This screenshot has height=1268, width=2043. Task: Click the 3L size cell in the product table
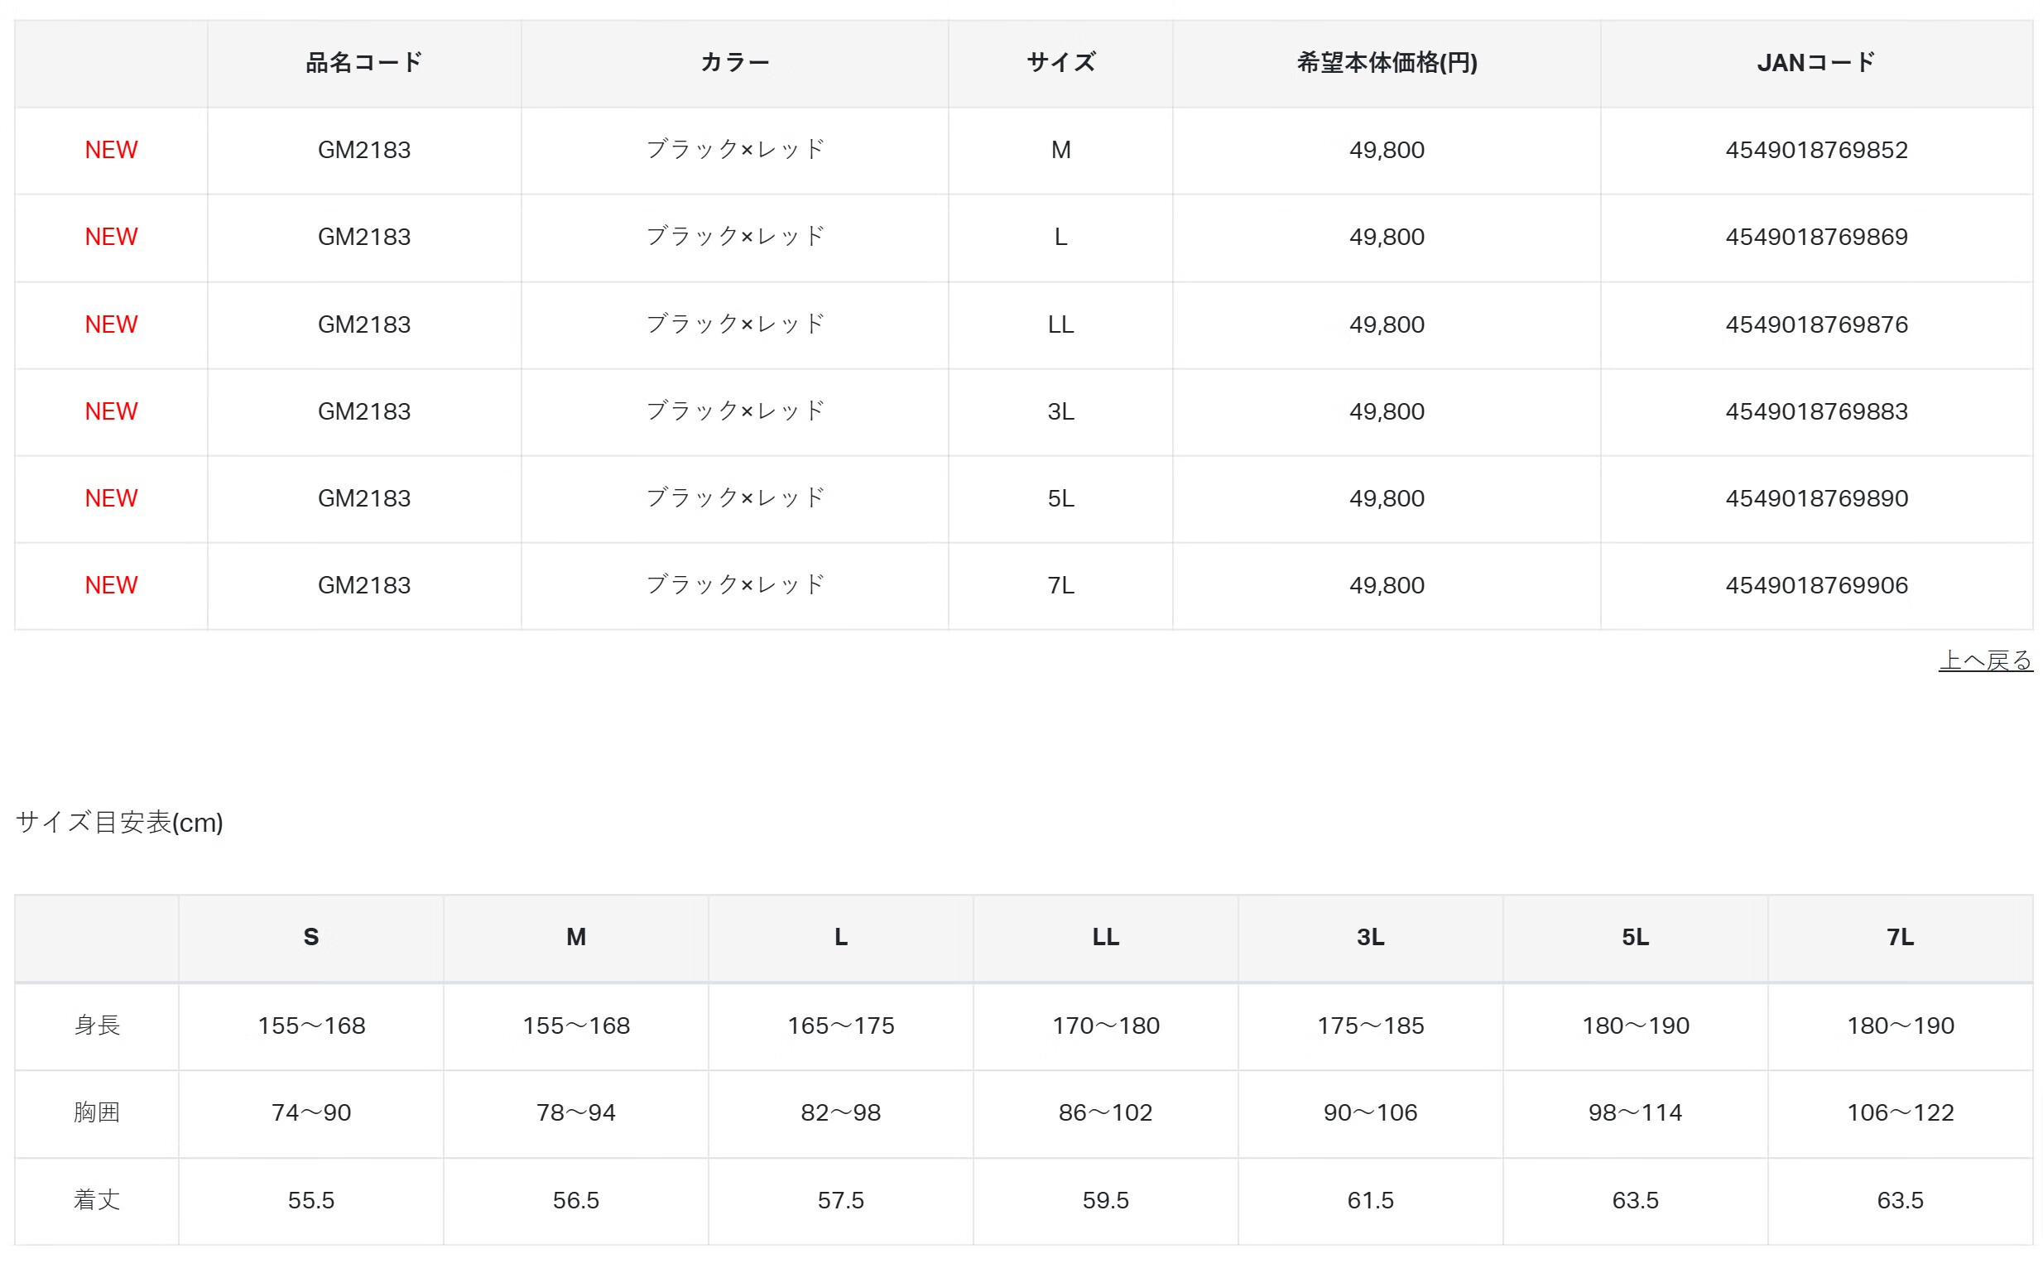(1060, 411)
